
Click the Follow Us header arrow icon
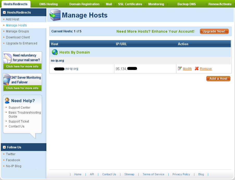pyautogui.click(x=4, y=147)
